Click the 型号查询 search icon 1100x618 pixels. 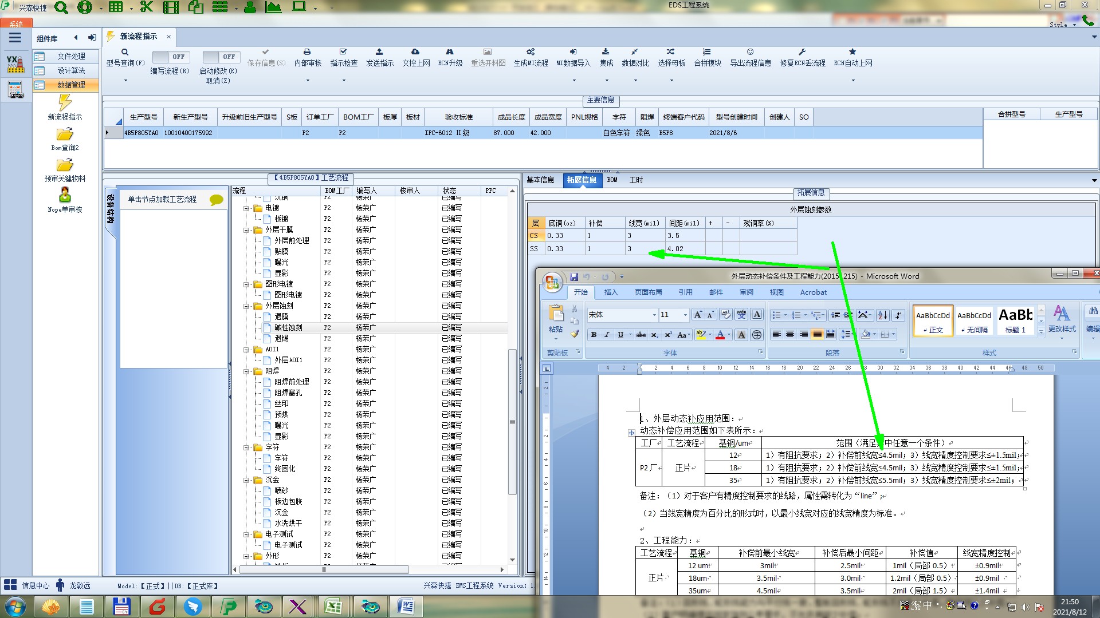click(x=125, y=52)
